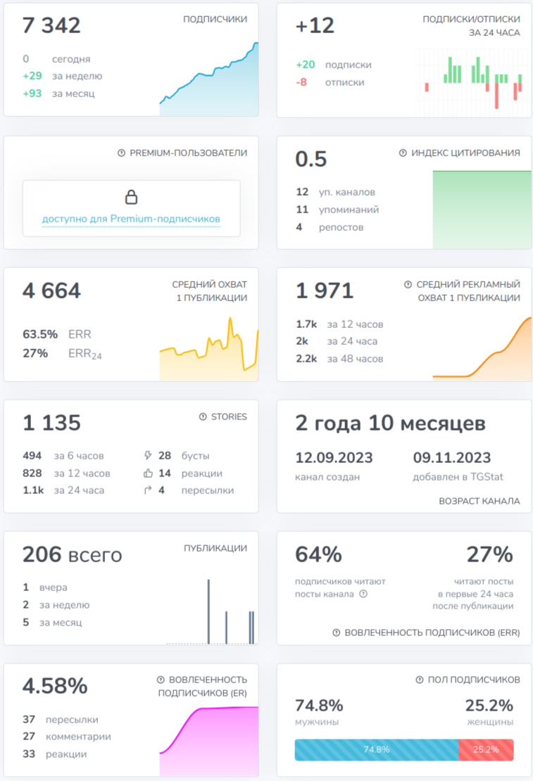This screenshot has width=533, height=781.
Task: Click the subscribers growth blue chart
Action: [x=209, y=80]
